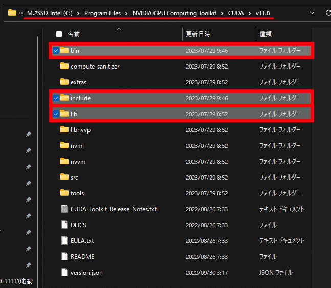Expand chevron after M.2SSD_Intel (C:)

click(x=78, y=13)
